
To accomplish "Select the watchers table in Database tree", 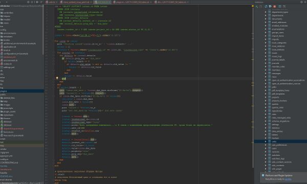I will pos(276,155).
